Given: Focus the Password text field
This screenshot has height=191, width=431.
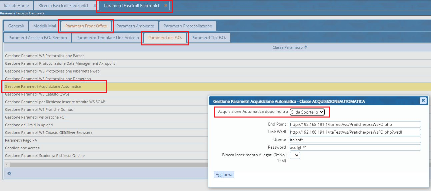Looking at the screenshot, I should [x=355, y=147].
